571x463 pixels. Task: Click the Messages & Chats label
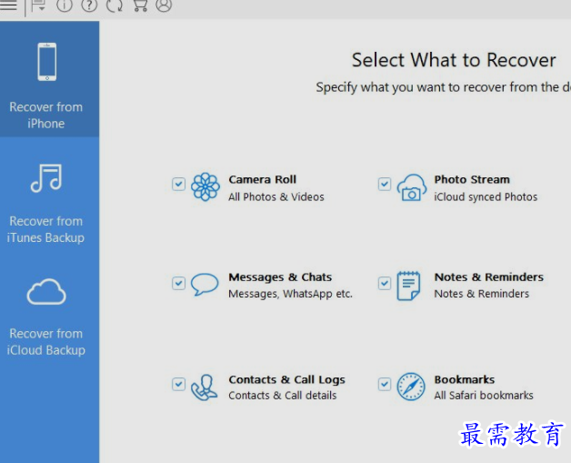pyautogui.click(x=280, y=277)
